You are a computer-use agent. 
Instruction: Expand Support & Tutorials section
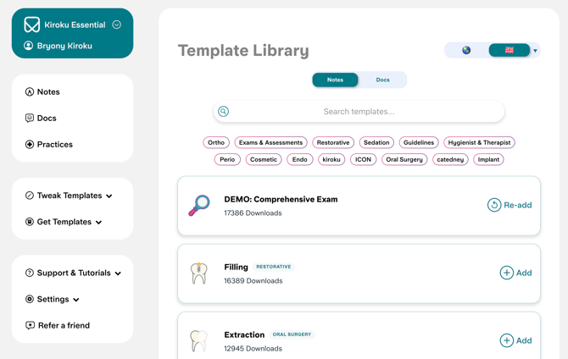73,273
